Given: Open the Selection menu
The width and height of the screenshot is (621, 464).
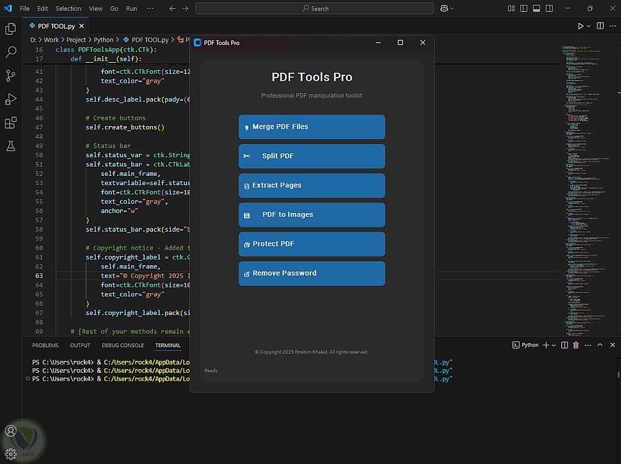Looking at the screenshot, I should coord(68,9).
